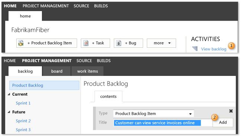Click the FabrikamFiber project title

click(x=30, y=30)
